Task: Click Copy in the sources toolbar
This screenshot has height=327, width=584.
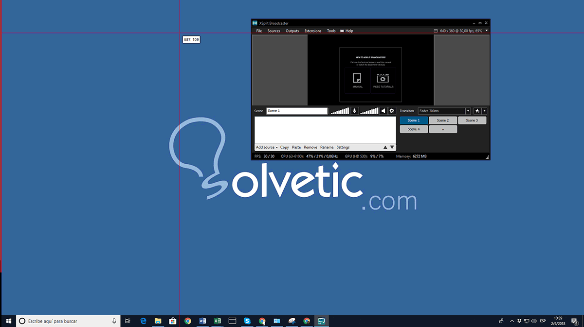Action: 284,147
